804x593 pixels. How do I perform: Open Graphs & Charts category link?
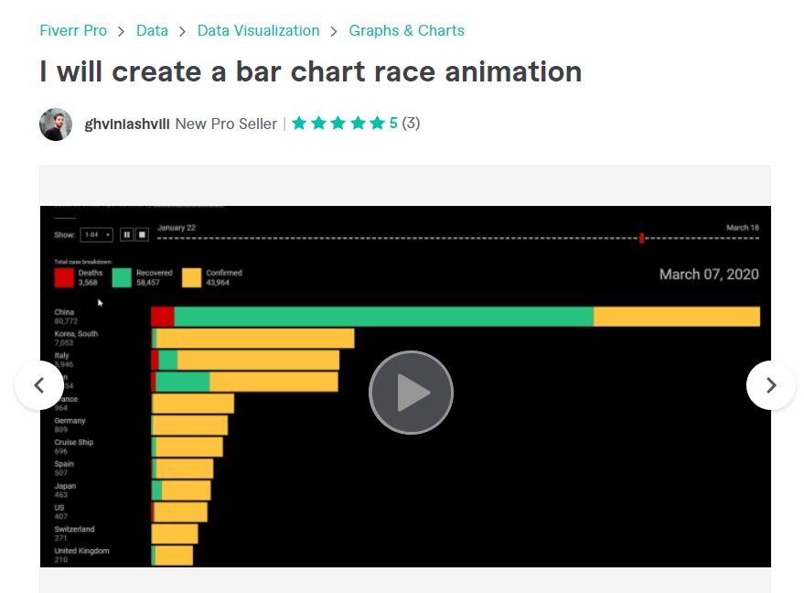click(407, 31)
